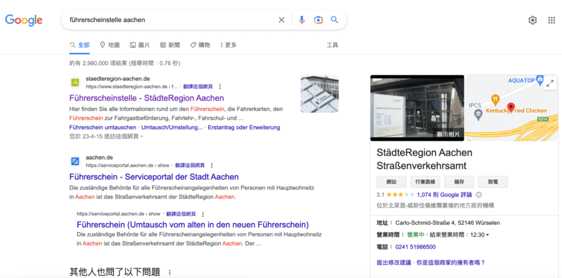Click staedteregion-aachen.de favicon
562x278 pixels.
(x=75, y=83)
